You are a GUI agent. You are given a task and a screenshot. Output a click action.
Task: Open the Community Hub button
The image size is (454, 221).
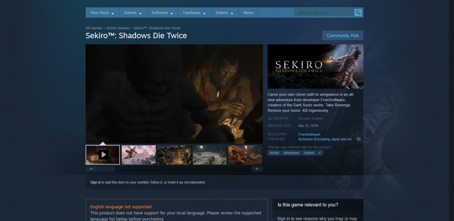click(342, 36)
